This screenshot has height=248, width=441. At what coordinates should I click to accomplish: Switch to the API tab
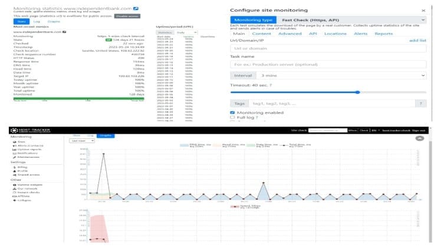[x=312, y=34]
